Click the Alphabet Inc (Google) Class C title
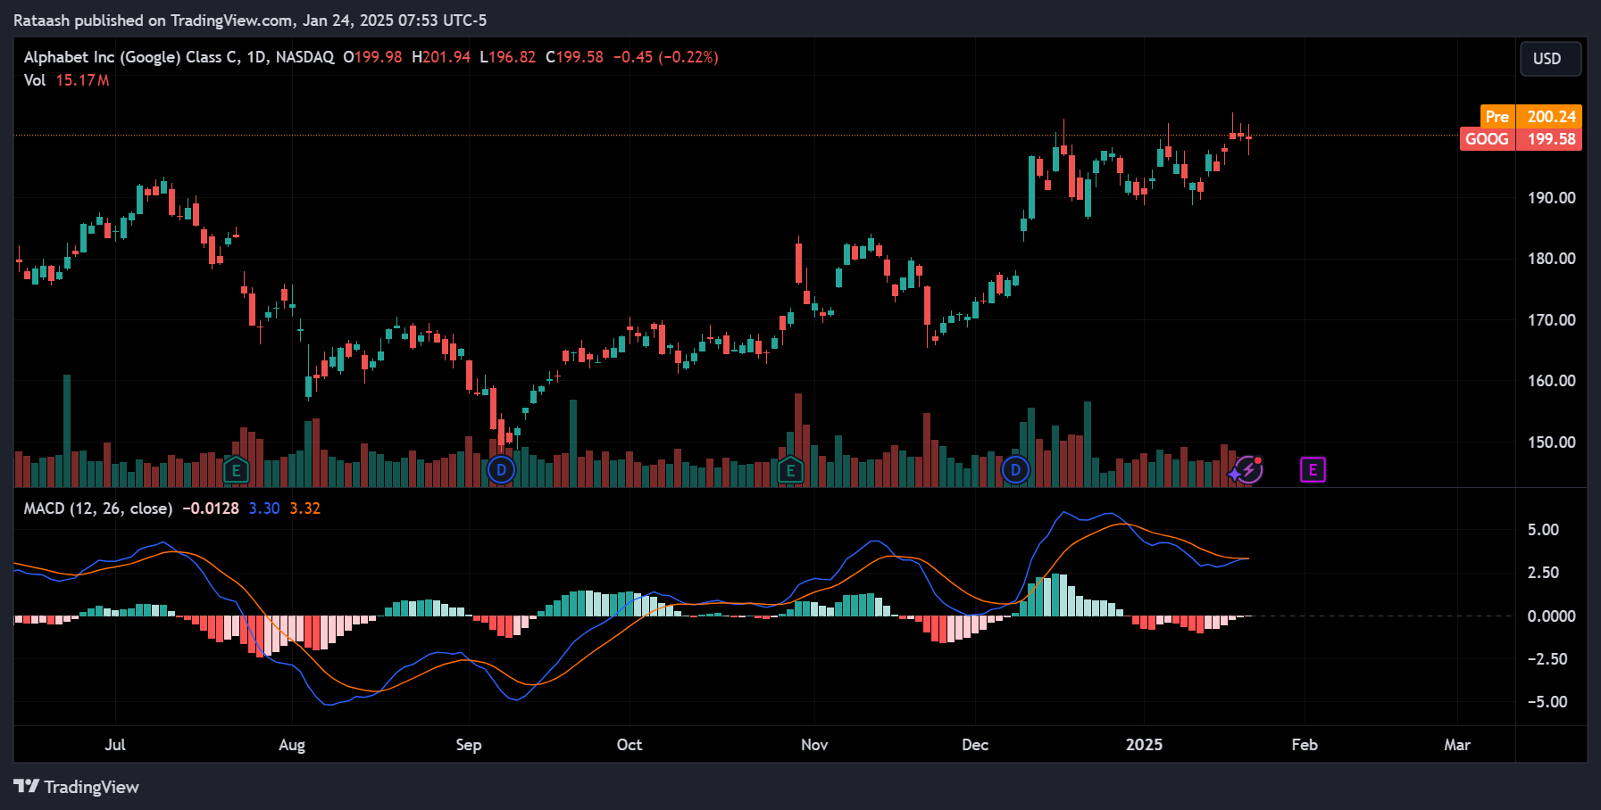1601x810 pixels. click(131, 57)
